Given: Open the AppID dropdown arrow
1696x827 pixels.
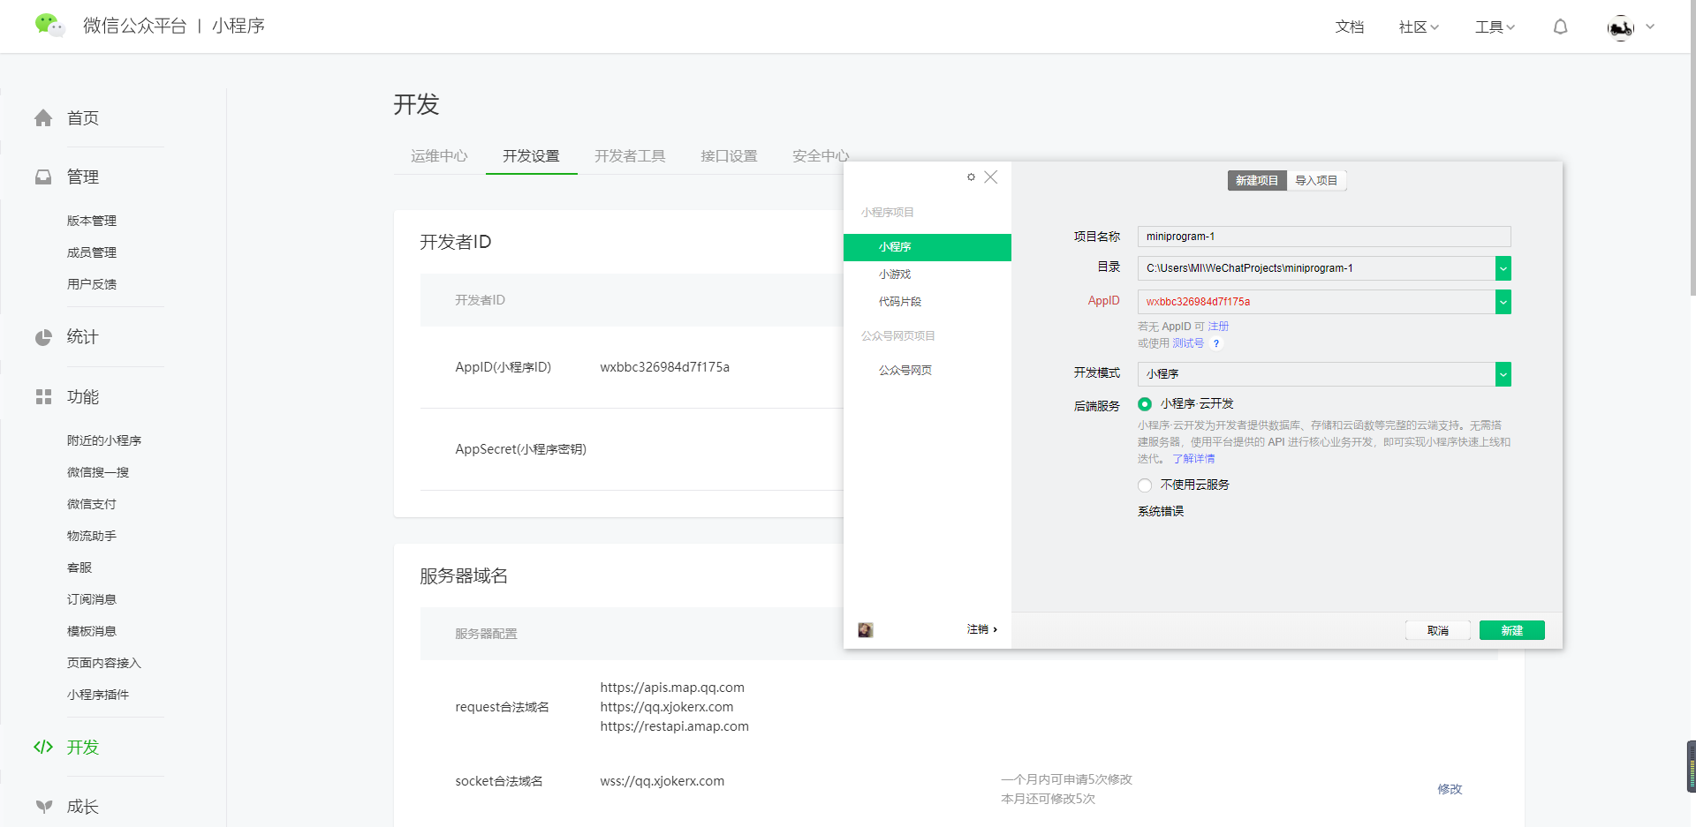Looking at the screenshot, I should (x=1503, y=302).
